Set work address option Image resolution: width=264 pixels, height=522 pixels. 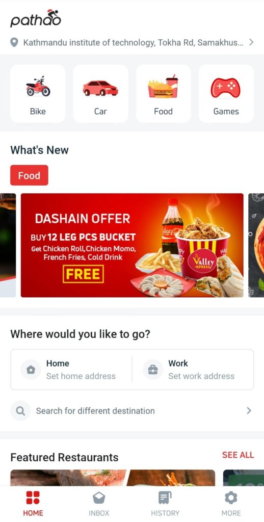194,370
